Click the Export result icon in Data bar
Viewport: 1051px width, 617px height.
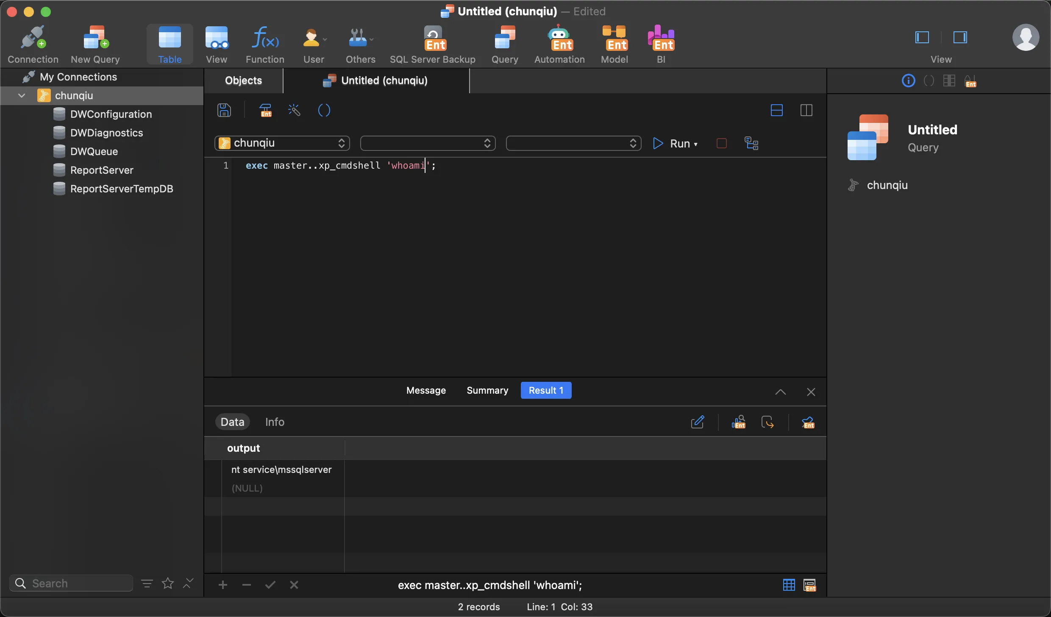[767, 422]
